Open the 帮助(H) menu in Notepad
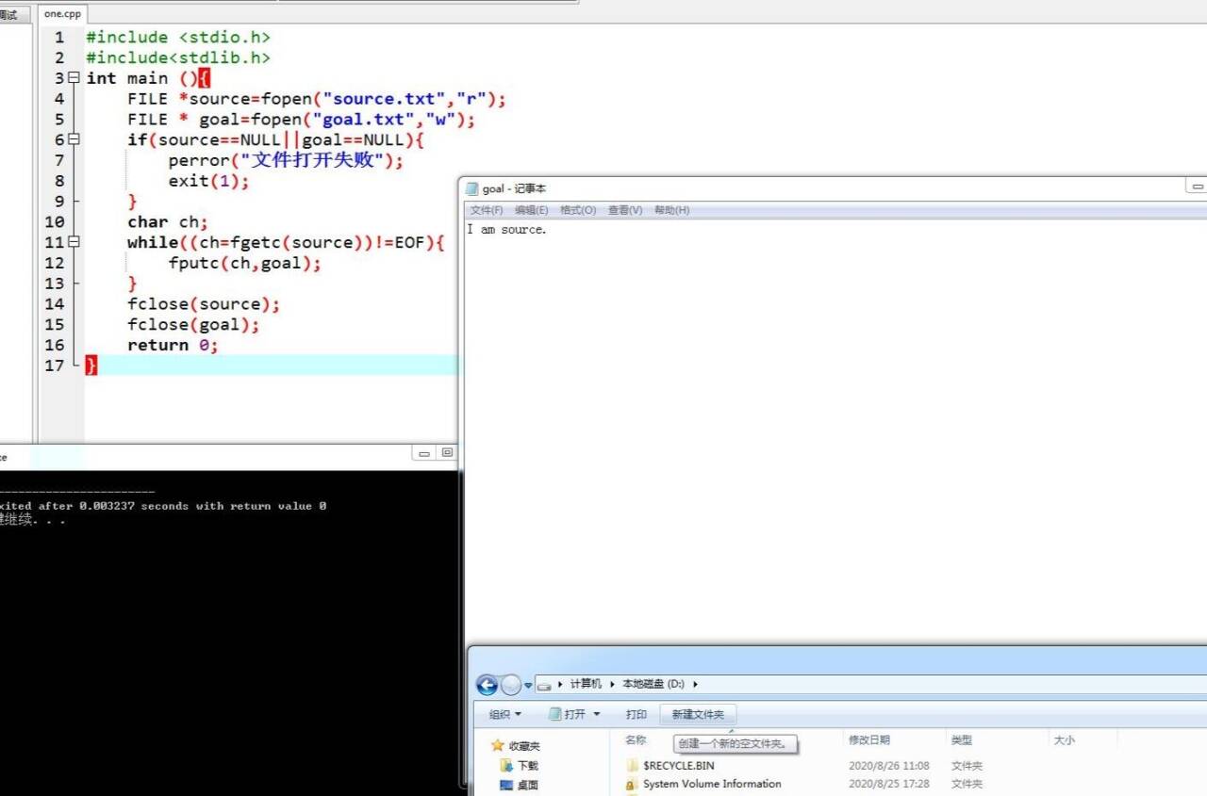This screenshot has height=796, width=1207. pos(671,210)
